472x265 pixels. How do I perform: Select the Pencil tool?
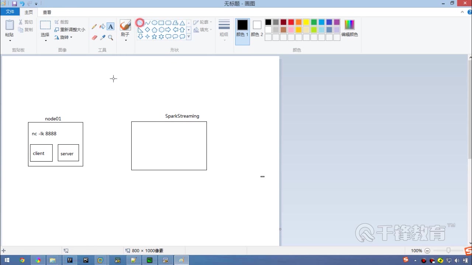pos(94,26)
